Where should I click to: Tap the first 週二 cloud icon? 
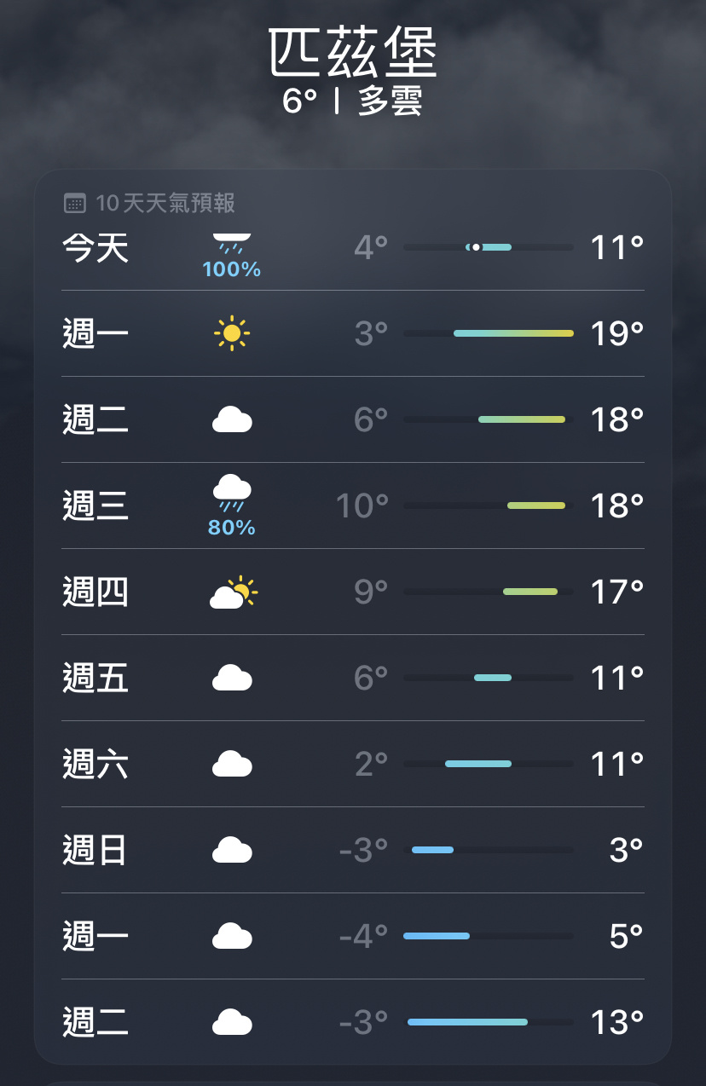232,419
